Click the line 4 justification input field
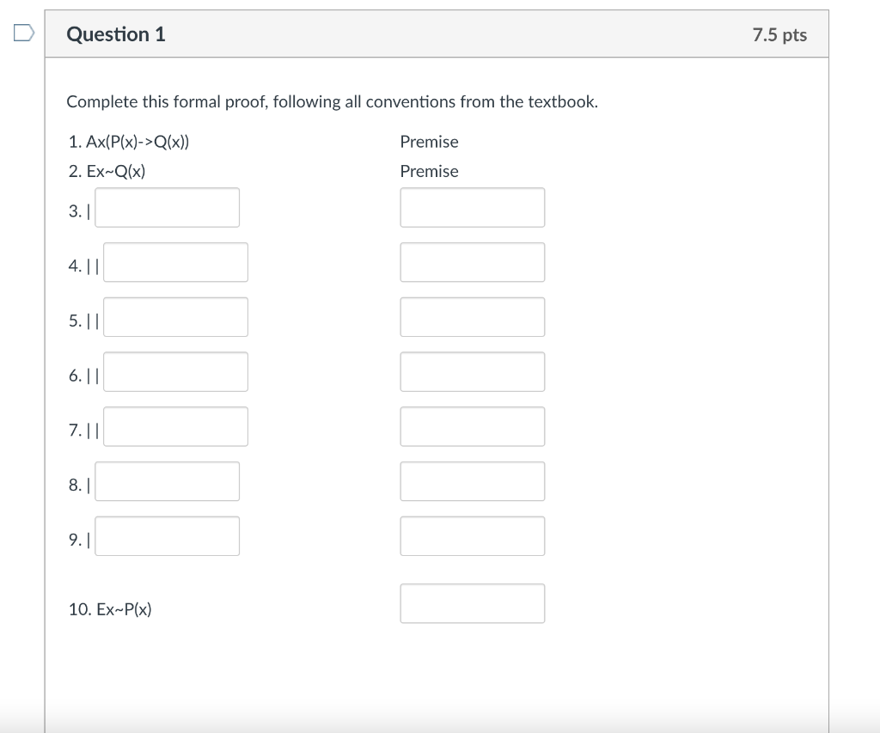Viewport: 880px width, 733px height. click(x=472, y=262)
